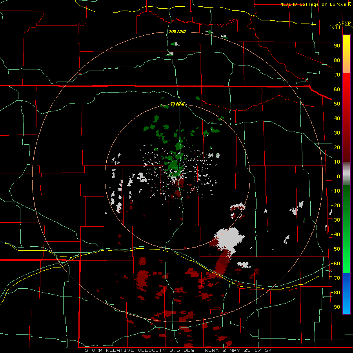
Task: Click the "100 NMI" range ring label
Action: pyautogui.click(x=177, y=31)
